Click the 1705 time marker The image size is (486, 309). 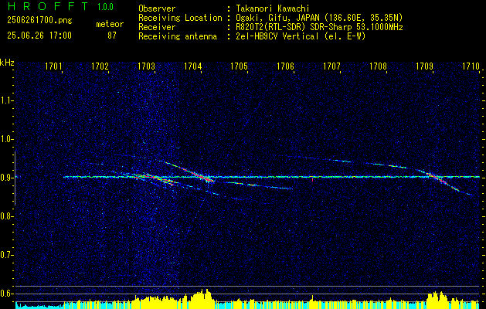239,66
